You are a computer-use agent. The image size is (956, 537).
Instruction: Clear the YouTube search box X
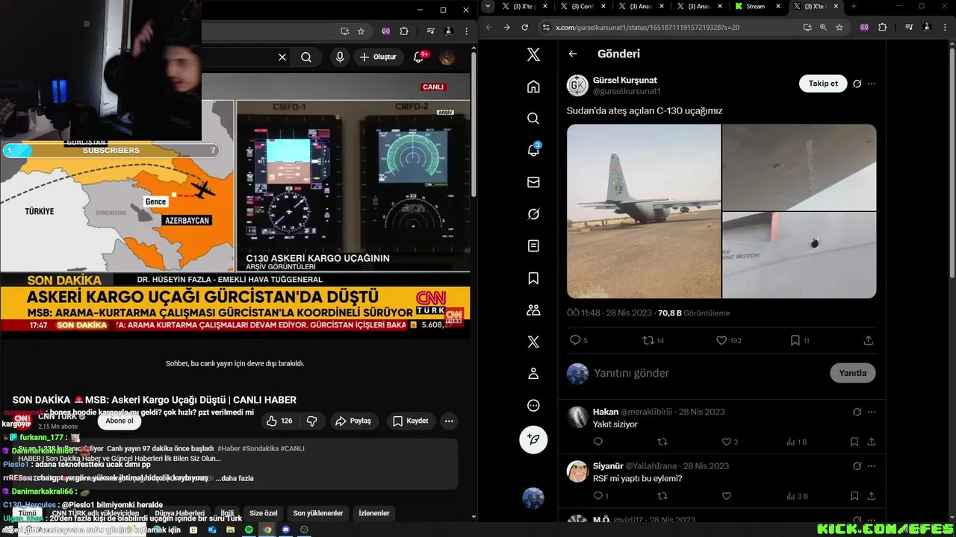(282, 57)
